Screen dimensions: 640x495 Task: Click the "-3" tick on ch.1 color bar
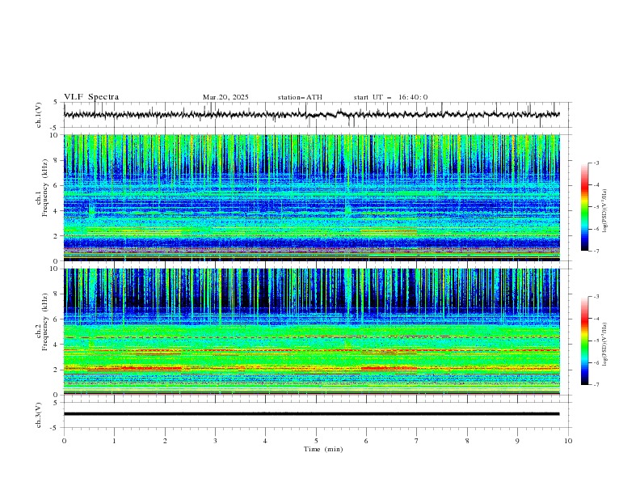point(596,163)
